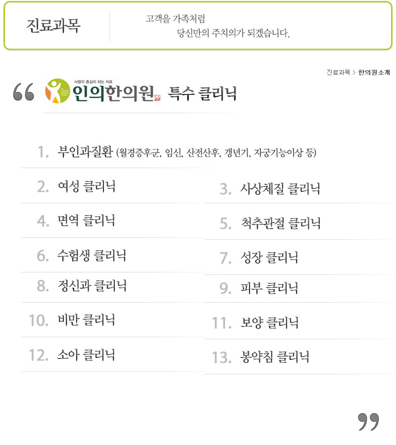396x445 pixels.
Task: Open the 면역 클리닉 item
Action: point(86,221)
